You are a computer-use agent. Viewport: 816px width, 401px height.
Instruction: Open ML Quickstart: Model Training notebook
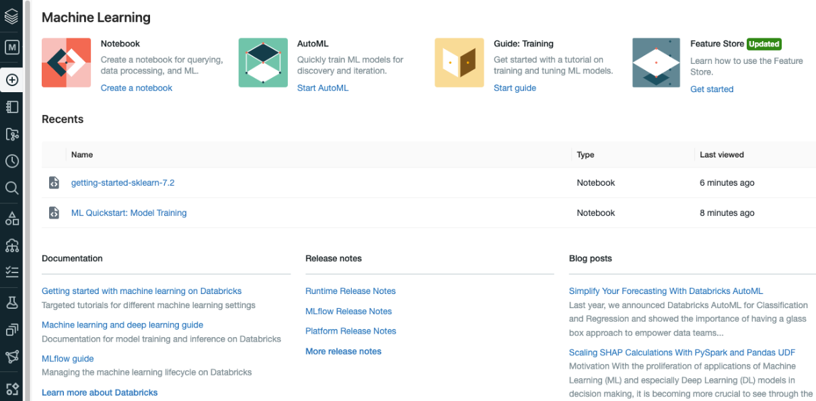point(129,213)
